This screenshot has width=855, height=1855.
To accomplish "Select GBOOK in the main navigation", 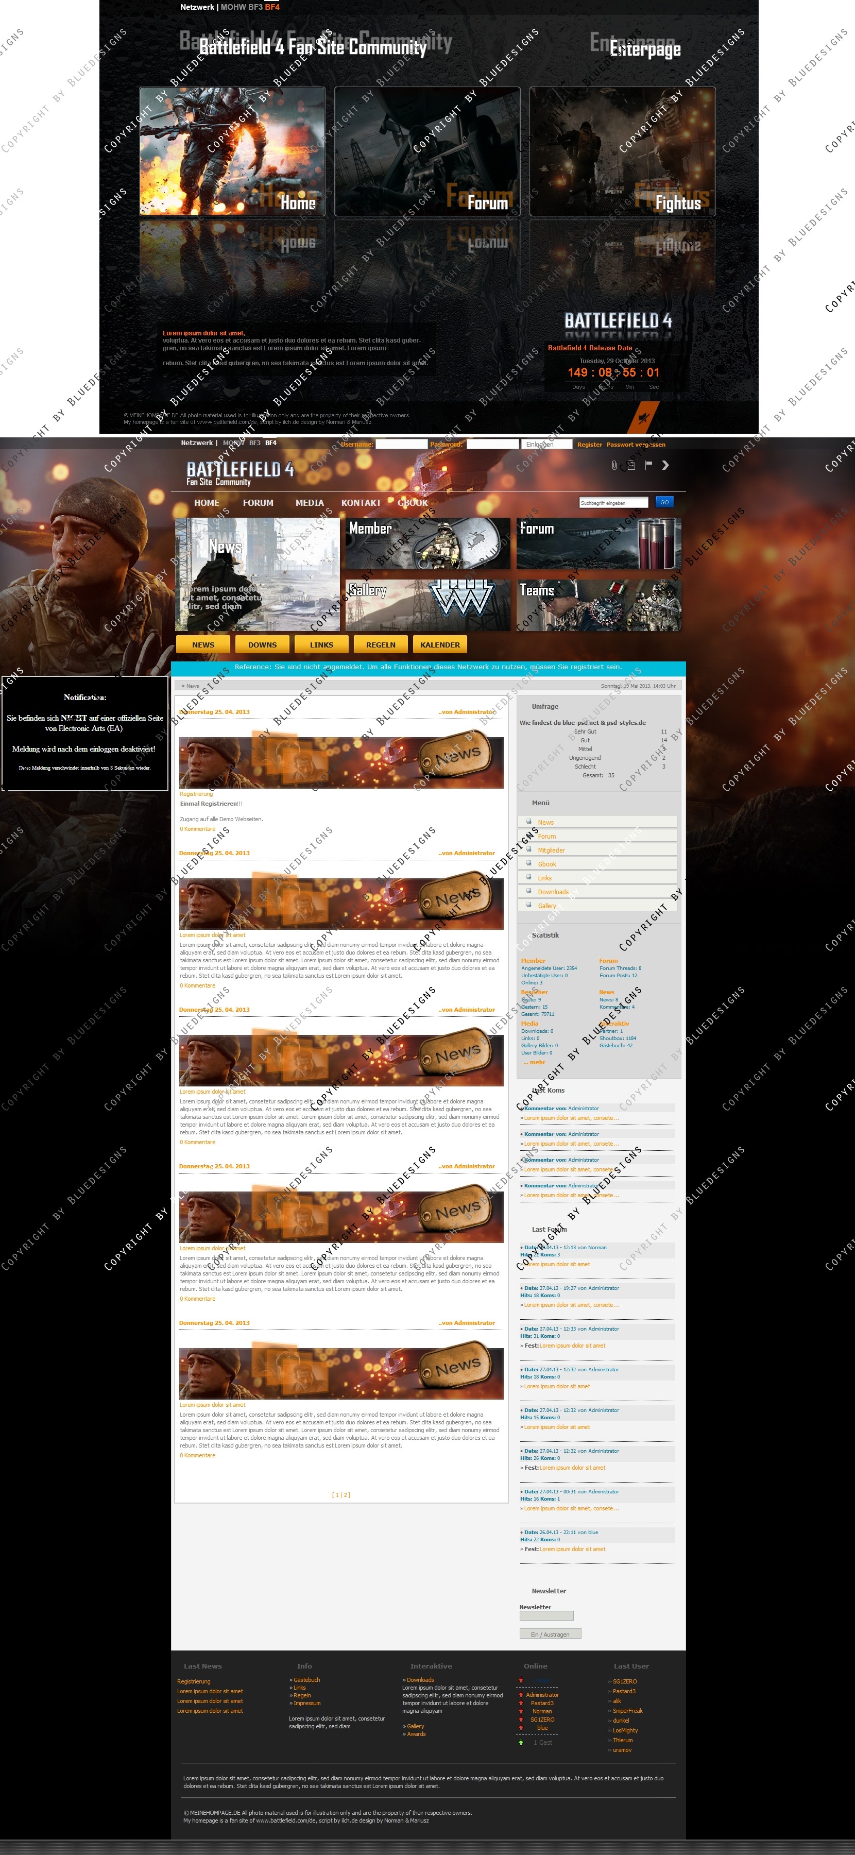I will (x=413, y=503).
